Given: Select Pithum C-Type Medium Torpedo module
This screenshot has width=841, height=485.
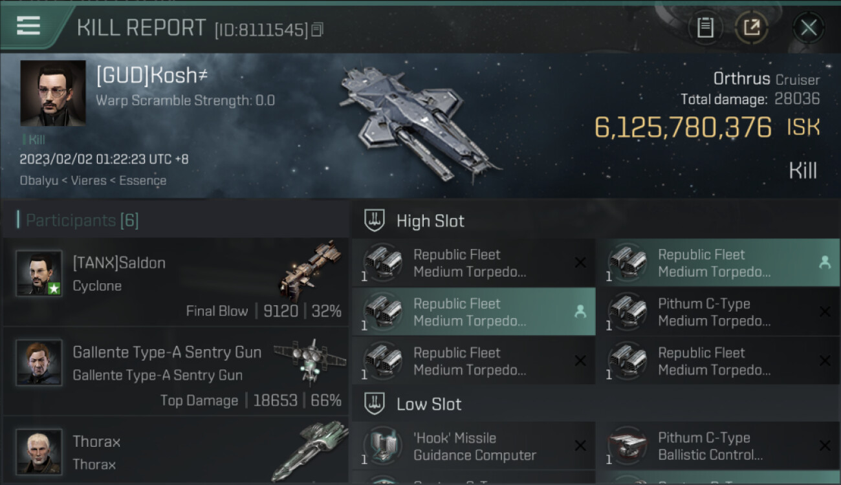Looking at the screenshot, I should click(x=717, y=312).
